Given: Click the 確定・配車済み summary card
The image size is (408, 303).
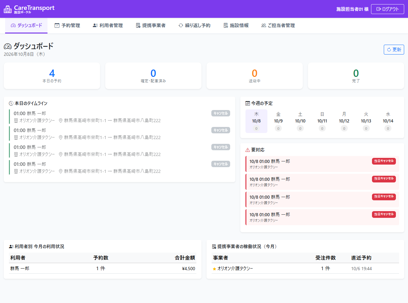Looking at the screenshot, I should click(153, 76).
